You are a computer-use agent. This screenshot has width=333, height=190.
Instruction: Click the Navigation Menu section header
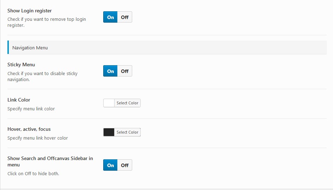pyautogui.click(x=167, y=48)
